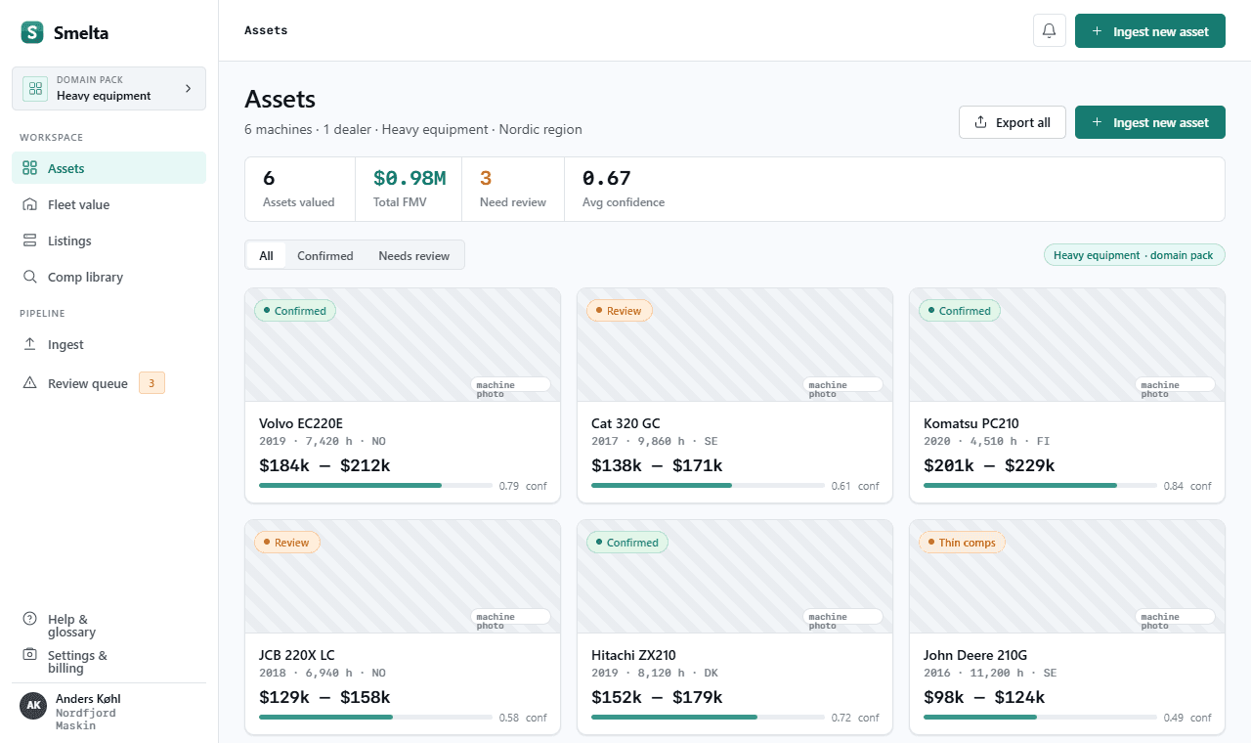Open the Heavy equipment domain pack selector
1251x743 pixels.
(109, 89)
